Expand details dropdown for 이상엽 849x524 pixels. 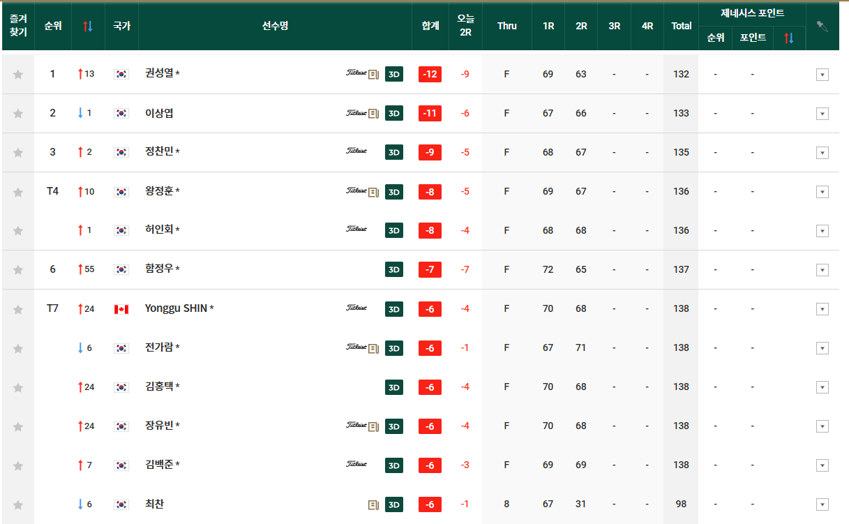point(822,114)
